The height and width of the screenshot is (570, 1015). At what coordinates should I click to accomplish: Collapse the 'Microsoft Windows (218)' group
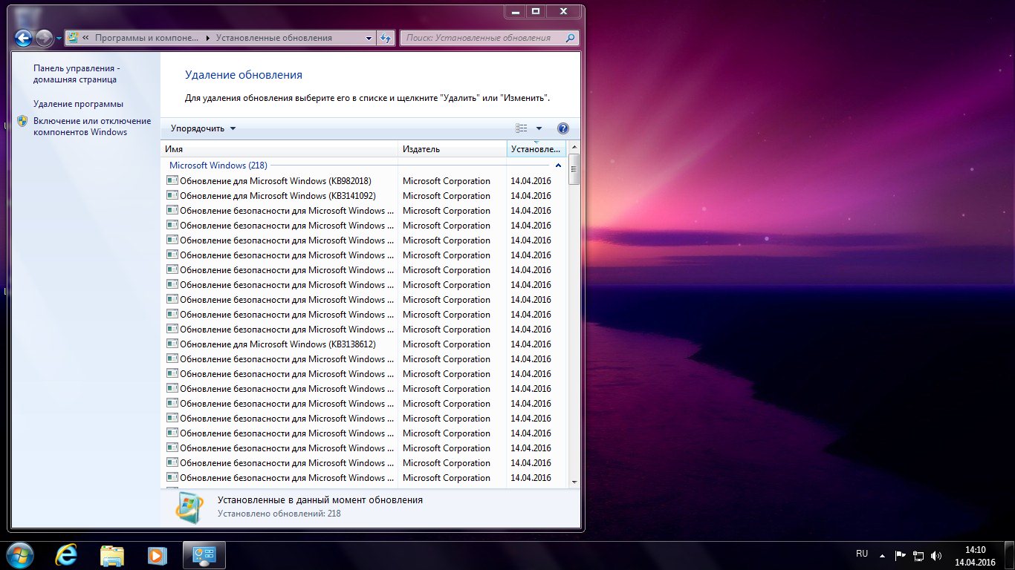coord(558,166)
